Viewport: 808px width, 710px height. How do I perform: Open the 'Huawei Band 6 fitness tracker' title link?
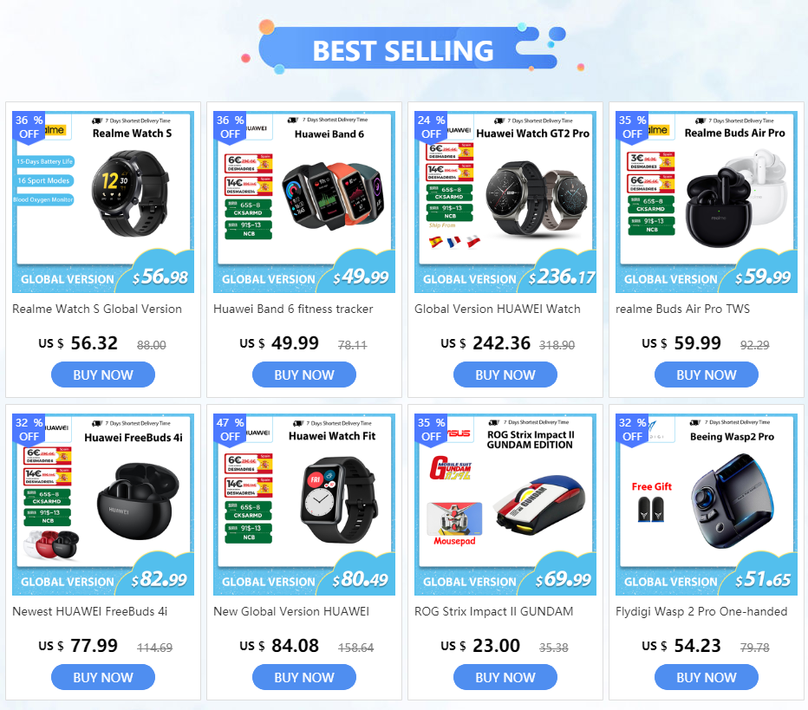(x=293, y=309)
